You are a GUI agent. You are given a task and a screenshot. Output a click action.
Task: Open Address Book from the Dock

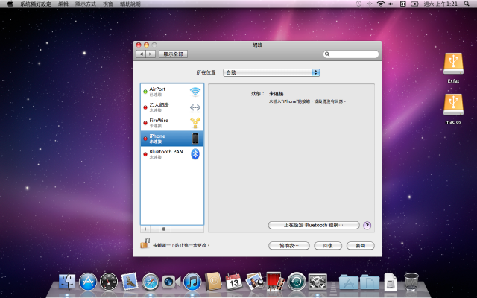[x=213, y=282]
